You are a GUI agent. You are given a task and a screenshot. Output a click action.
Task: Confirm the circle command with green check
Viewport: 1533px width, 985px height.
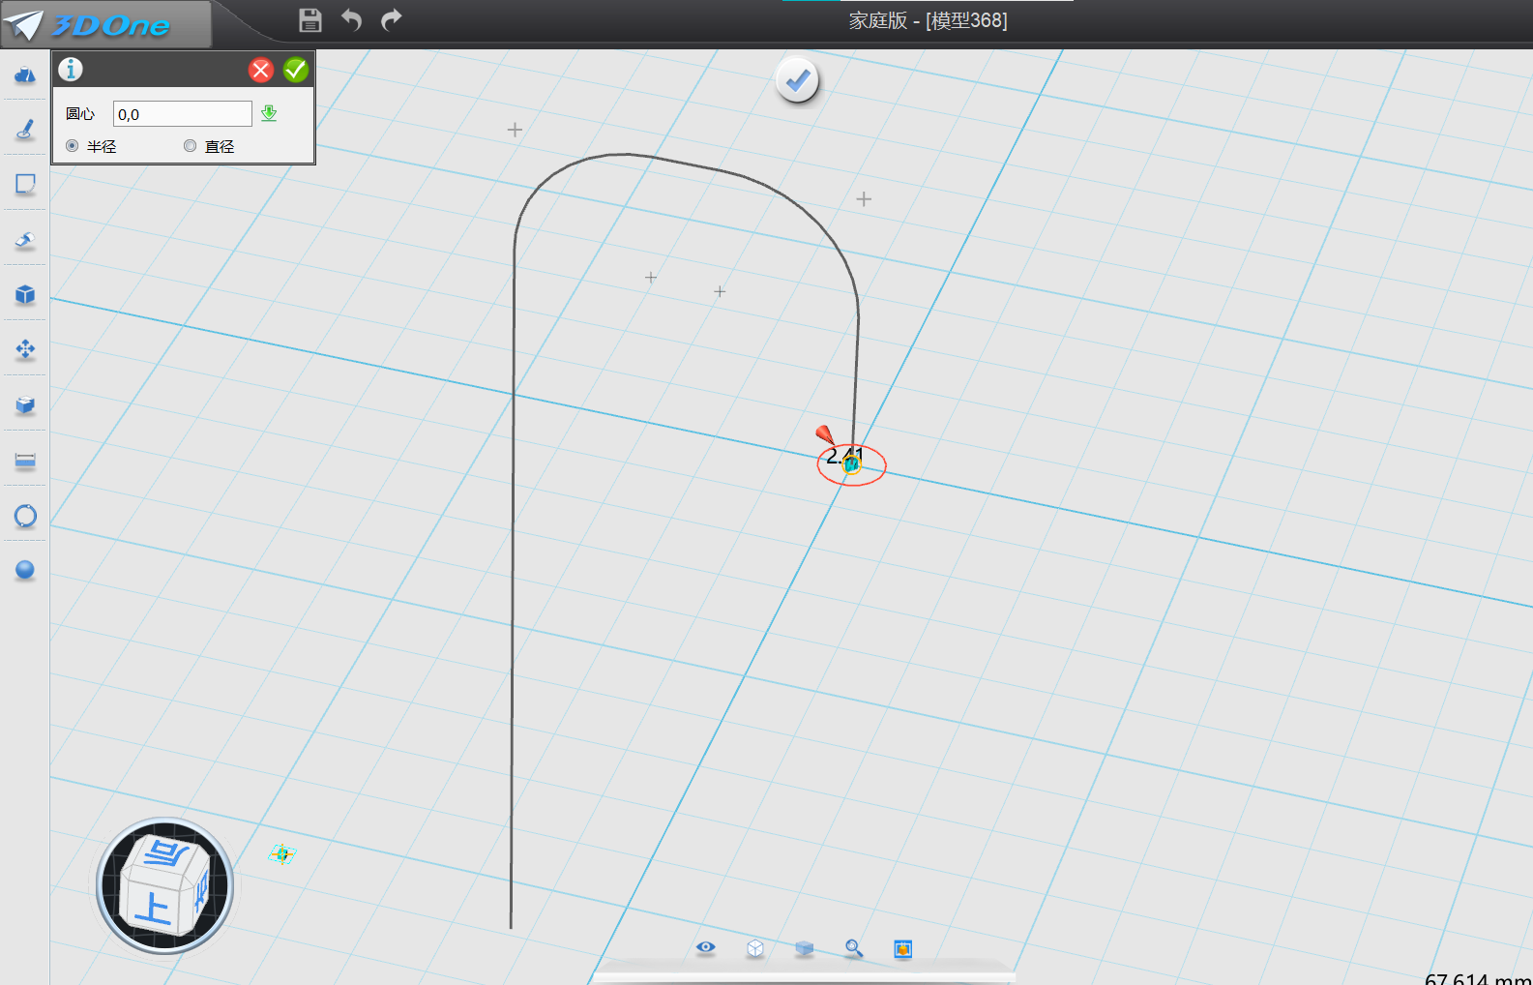pyautogui.click(x=296, y=70)
